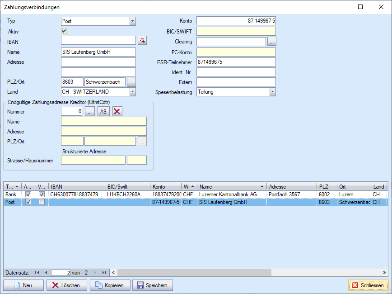Check the V column checkbox in the Post row
This screenshot has width=392, height=294.
(42, 203)
